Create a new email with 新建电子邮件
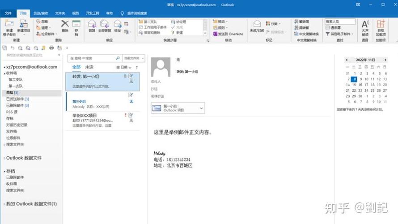The image size is (398, 224). pos(9,28)
